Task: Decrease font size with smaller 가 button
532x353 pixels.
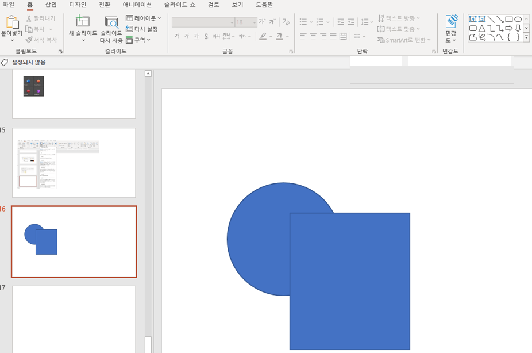Action: pyautogui.click(x=272, y=22)
